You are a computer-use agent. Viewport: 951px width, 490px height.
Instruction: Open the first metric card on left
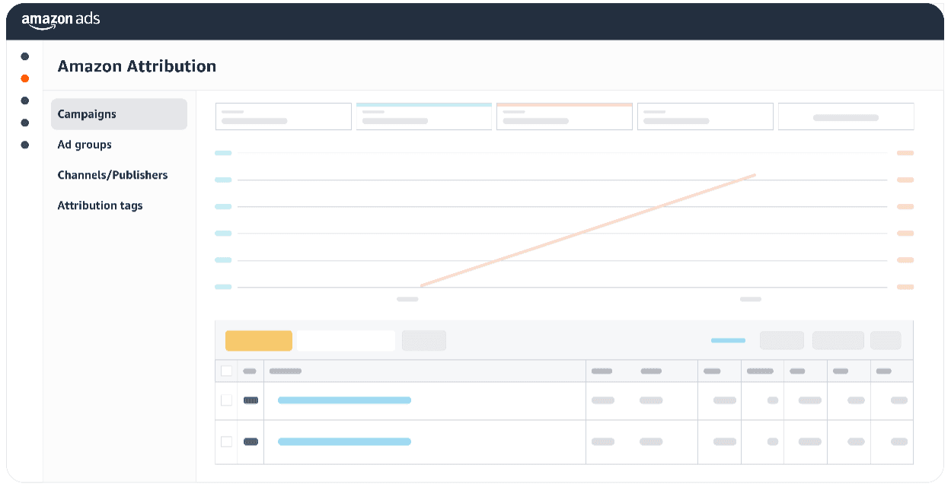pos(283,116)
